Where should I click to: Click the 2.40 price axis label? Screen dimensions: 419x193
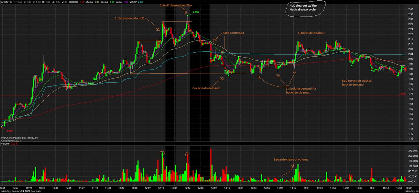[x=410, y=9]
